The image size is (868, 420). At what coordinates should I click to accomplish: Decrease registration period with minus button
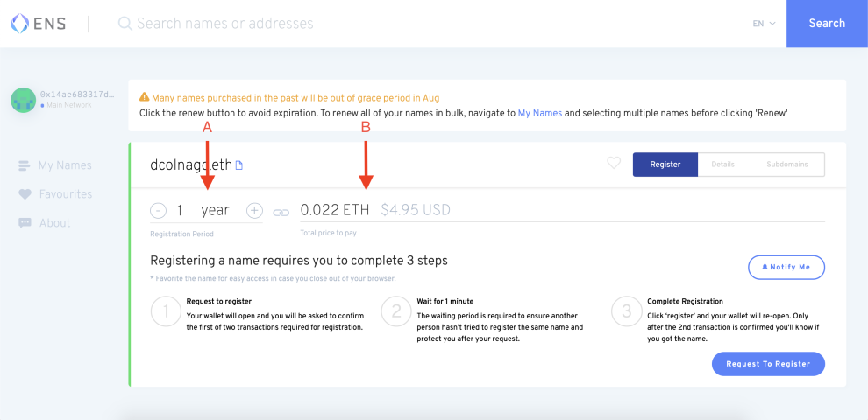(158, 211)
